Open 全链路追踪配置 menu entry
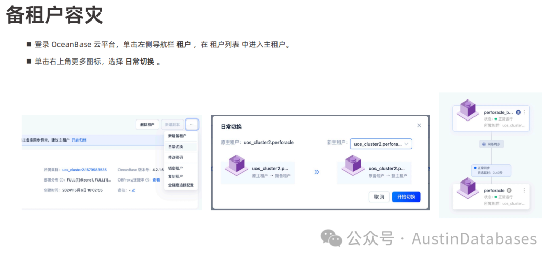 (181, 185)
